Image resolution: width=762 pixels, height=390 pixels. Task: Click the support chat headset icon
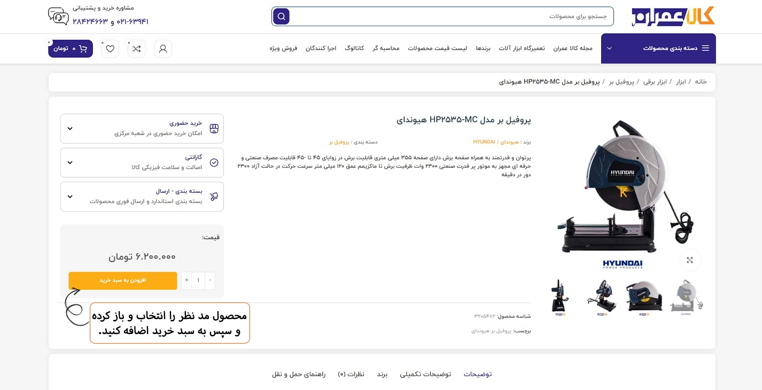58,17
